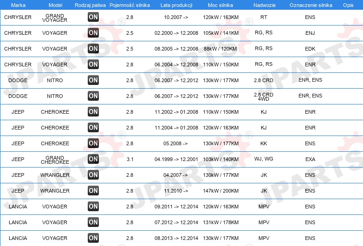Click the 10.2007 -> production date cell
Screen dimensions: 363x246
pos(176,17)
